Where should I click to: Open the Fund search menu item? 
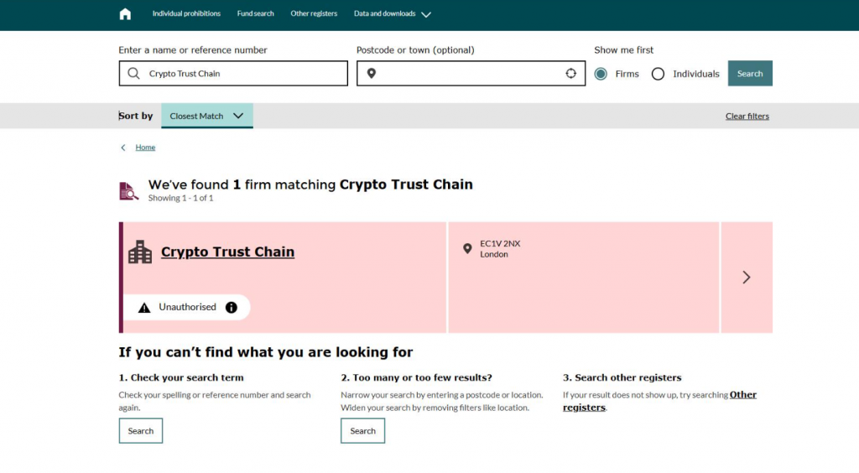[x=255, y=13]
